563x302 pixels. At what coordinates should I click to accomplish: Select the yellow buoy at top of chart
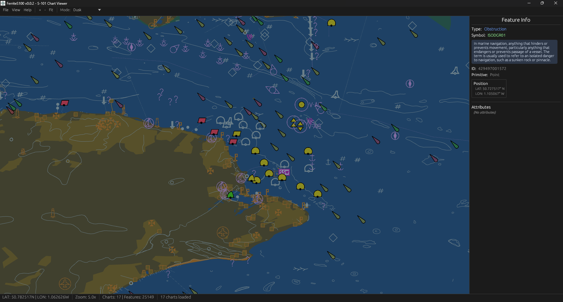click(331, 23)
